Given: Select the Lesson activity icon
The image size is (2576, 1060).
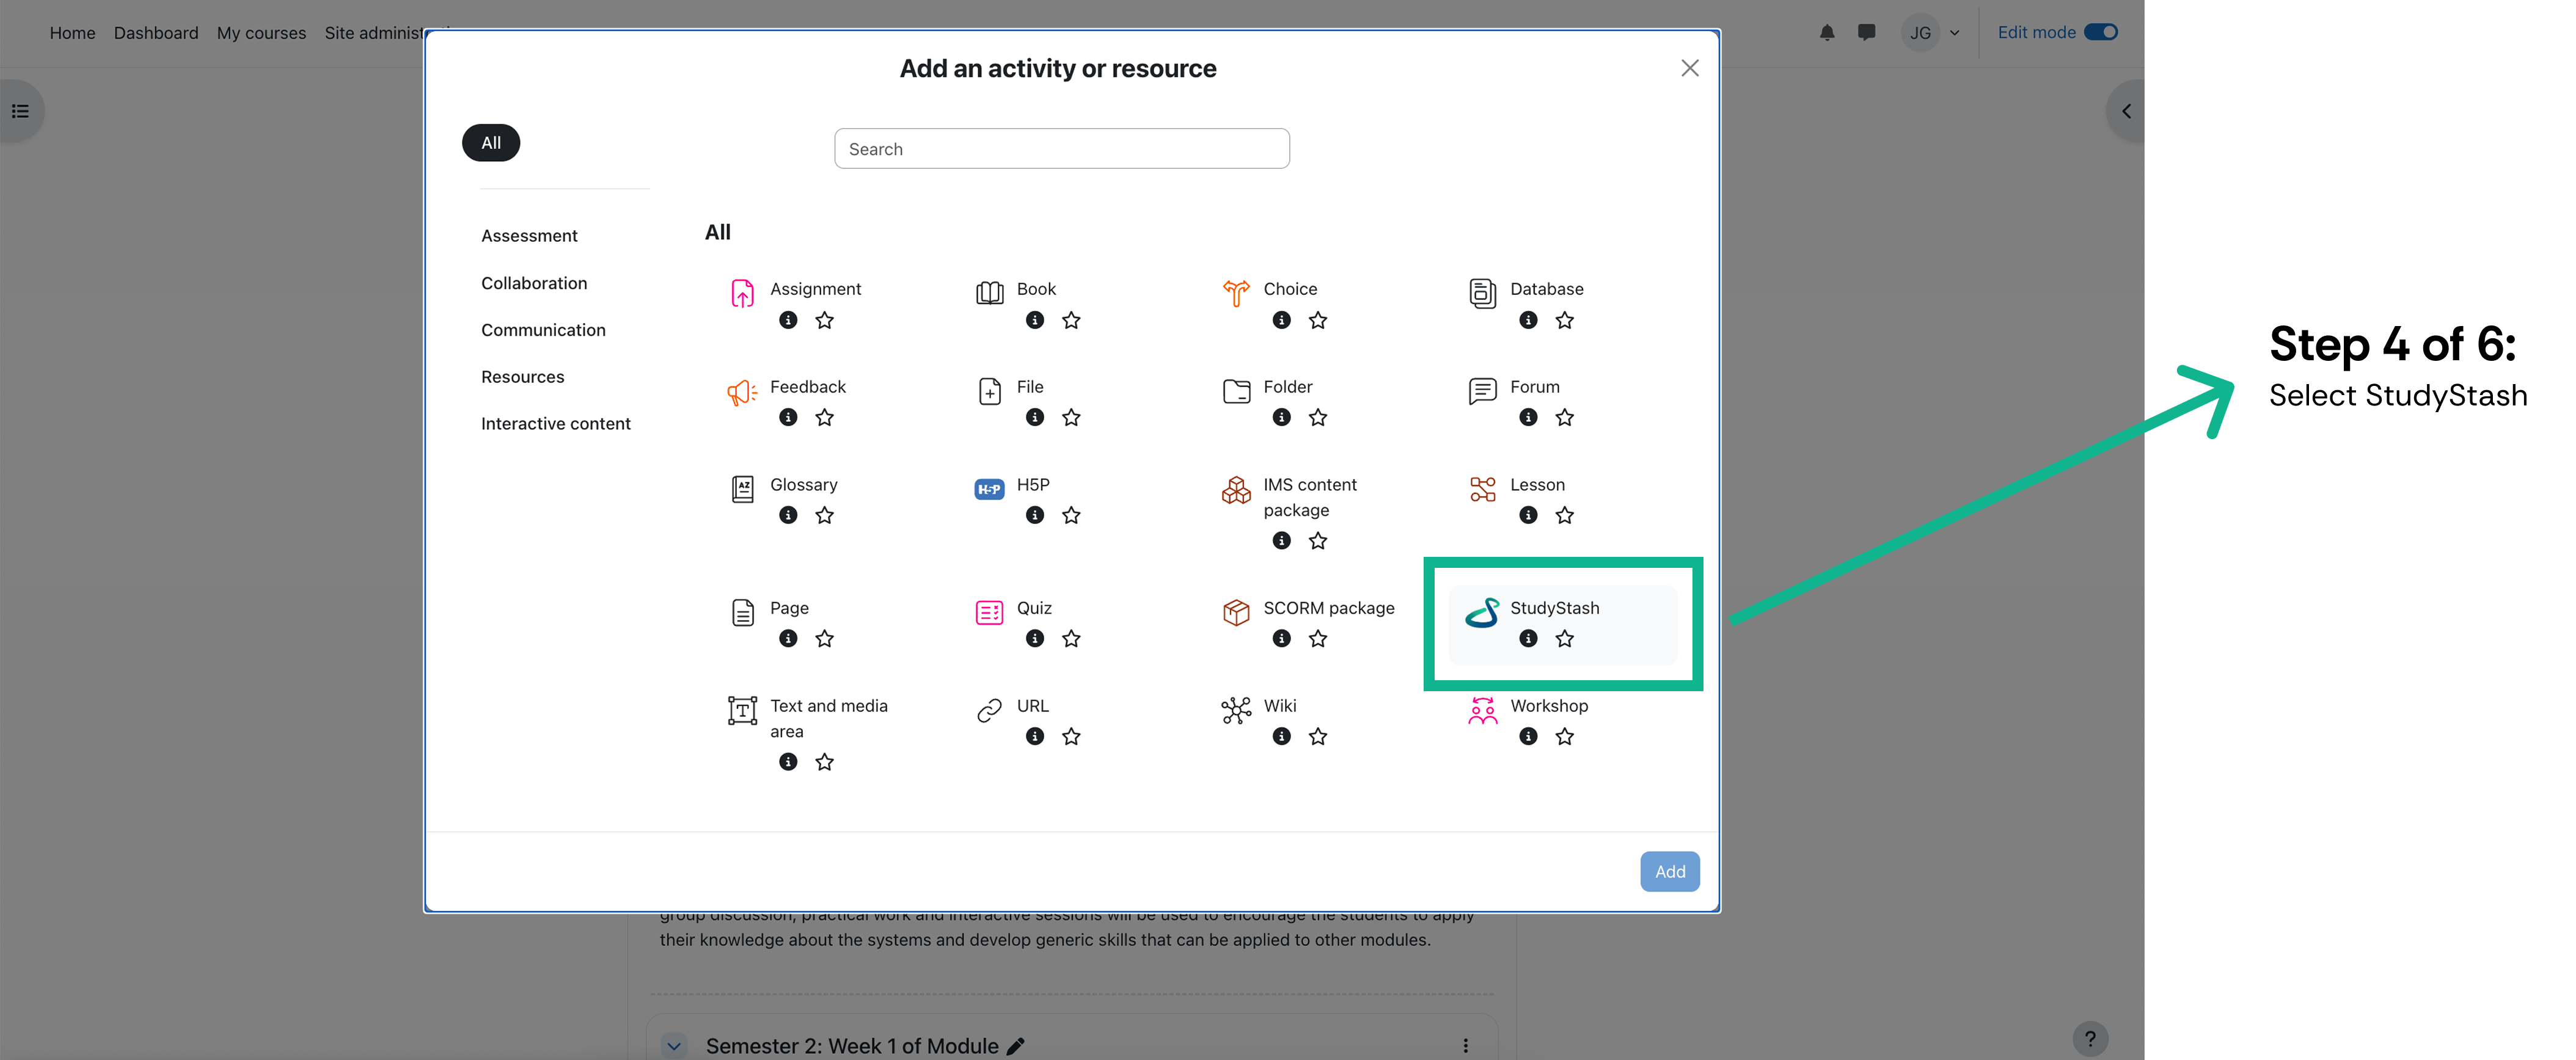Looking at the screenshot, I should tap(1482, 488).
